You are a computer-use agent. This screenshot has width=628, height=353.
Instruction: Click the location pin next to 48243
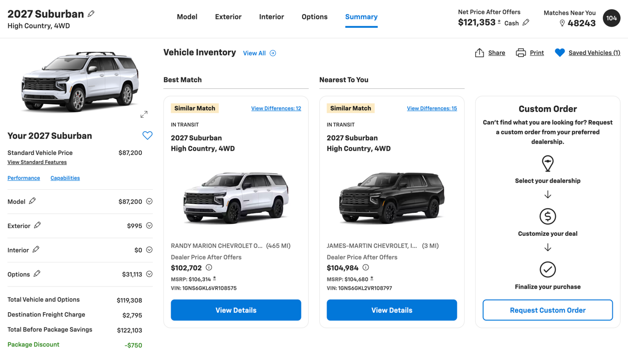click(562, 23)
